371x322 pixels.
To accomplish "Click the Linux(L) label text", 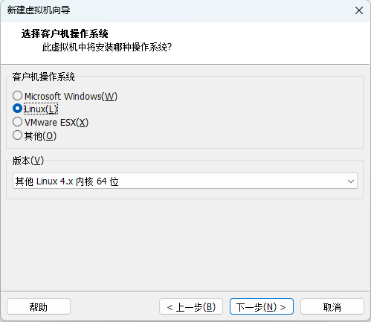I will point(41,109).
